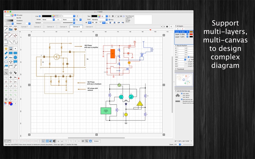The width and height of the screenshot is (255, 159).
Task: Toggle the Line checkbox
Action: coord(40,16)
